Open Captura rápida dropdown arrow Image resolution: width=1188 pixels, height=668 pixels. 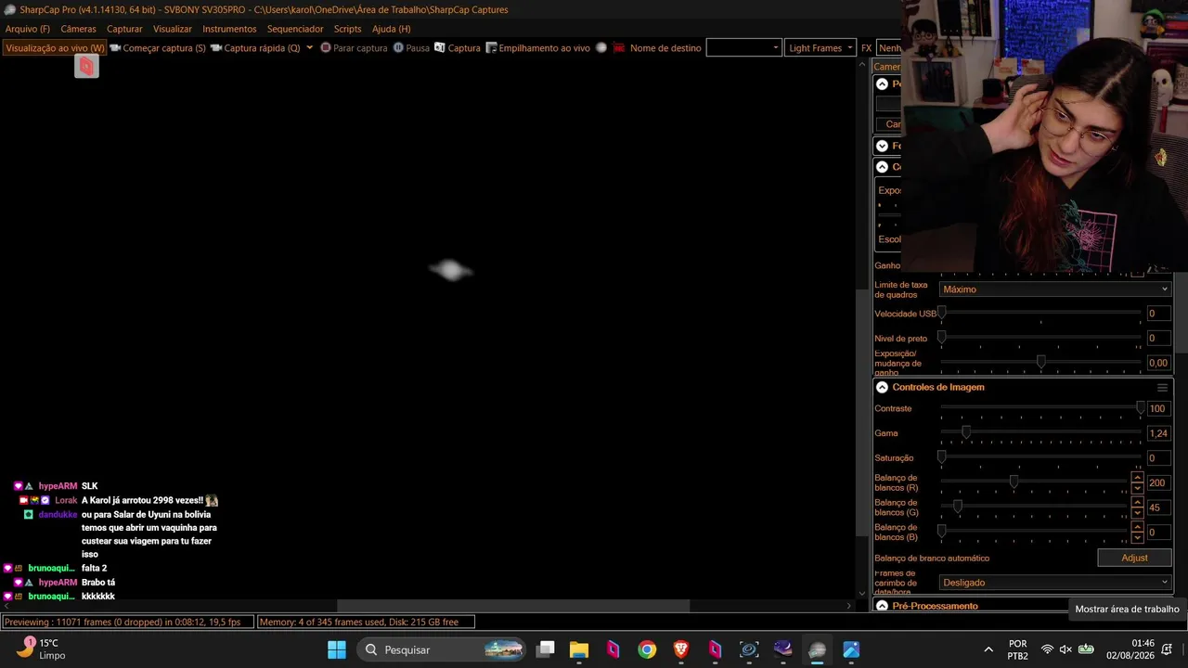309,47
